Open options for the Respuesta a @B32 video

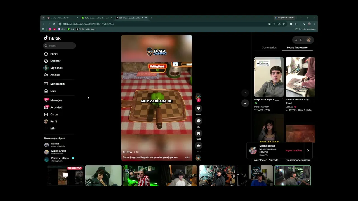tap(282, 100)
